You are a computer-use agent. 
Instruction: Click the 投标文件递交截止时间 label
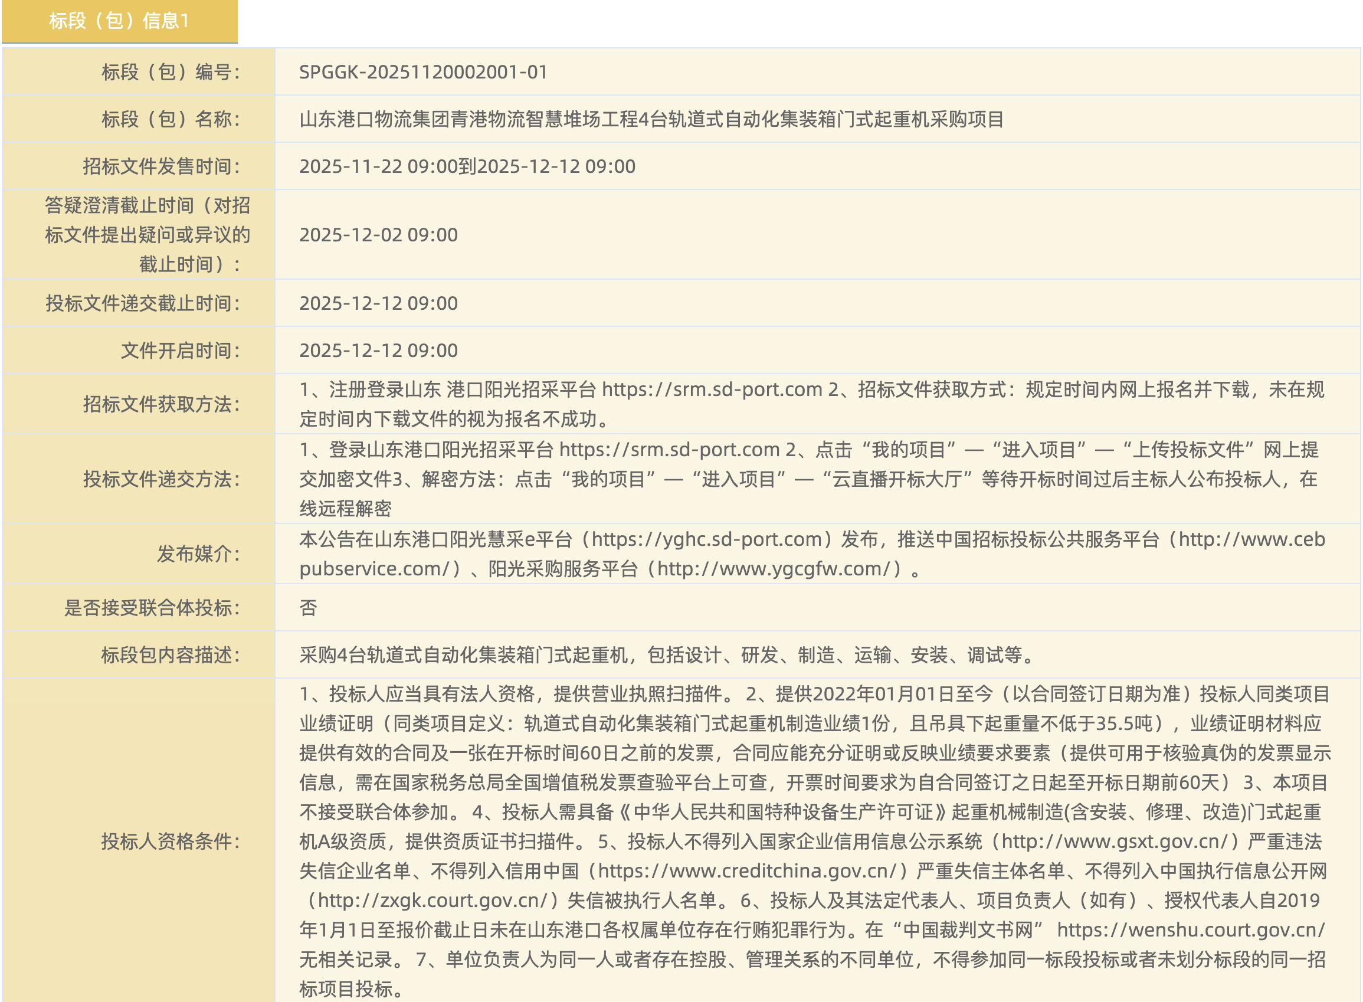coord(142,303)
